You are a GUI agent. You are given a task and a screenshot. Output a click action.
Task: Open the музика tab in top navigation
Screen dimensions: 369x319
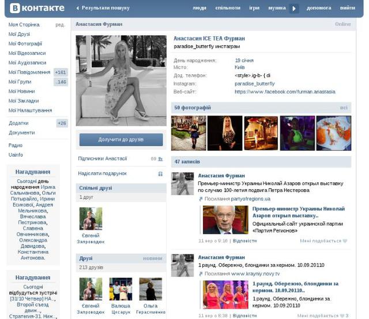click(277, 8)
